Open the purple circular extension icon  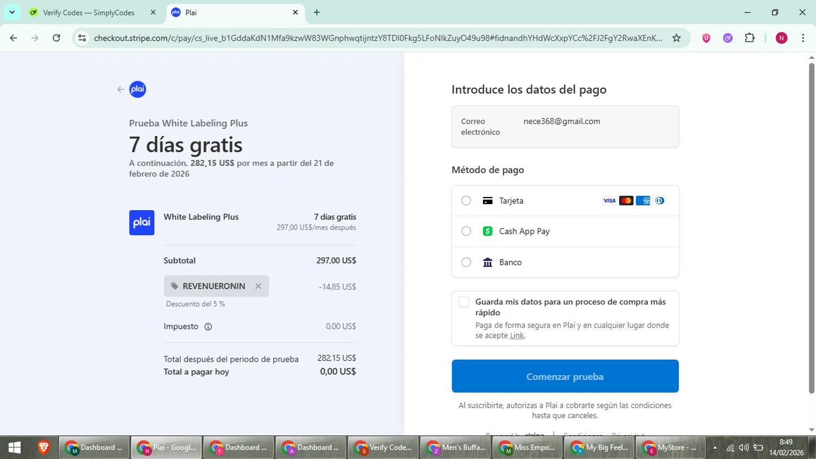pyautogui.click(x=728, y=38)
